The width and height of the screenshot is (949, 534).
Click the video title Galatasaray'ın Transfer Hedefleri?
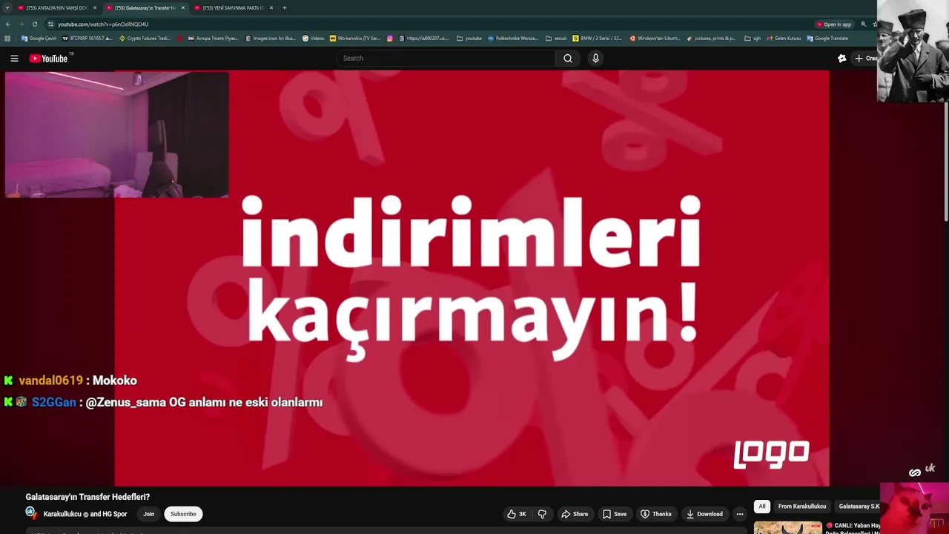[87, 497]
